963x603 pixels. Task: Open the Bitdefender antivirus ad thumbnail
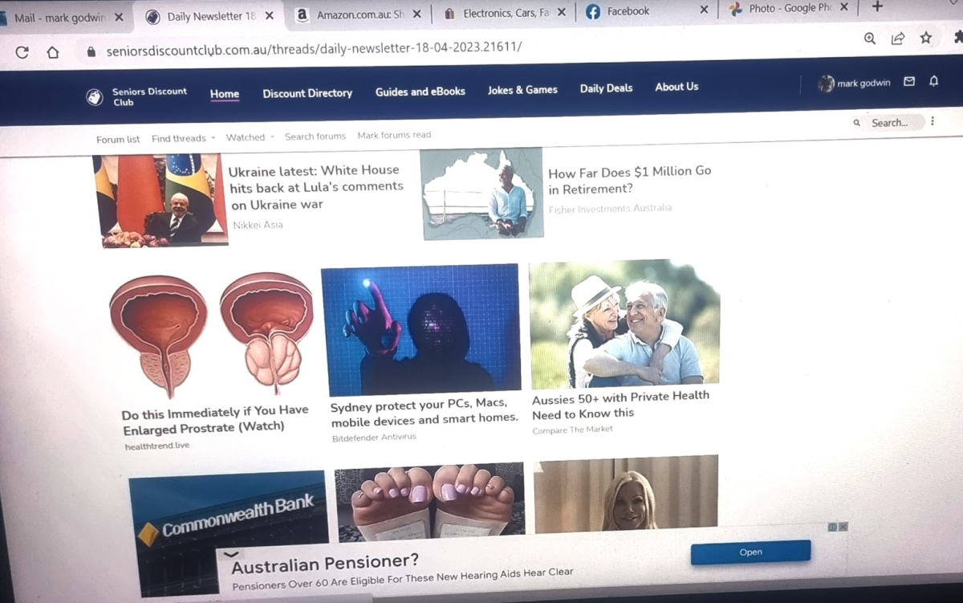pyautogui.click(x=421, y=328)
